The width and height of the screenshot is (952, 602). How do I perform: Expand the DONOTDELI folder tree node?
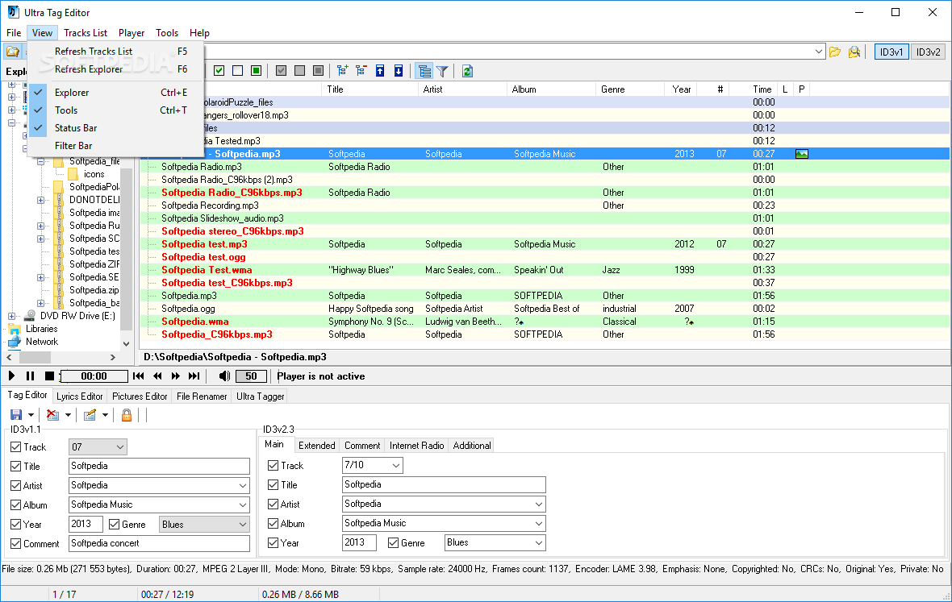(x=40, y=200)
